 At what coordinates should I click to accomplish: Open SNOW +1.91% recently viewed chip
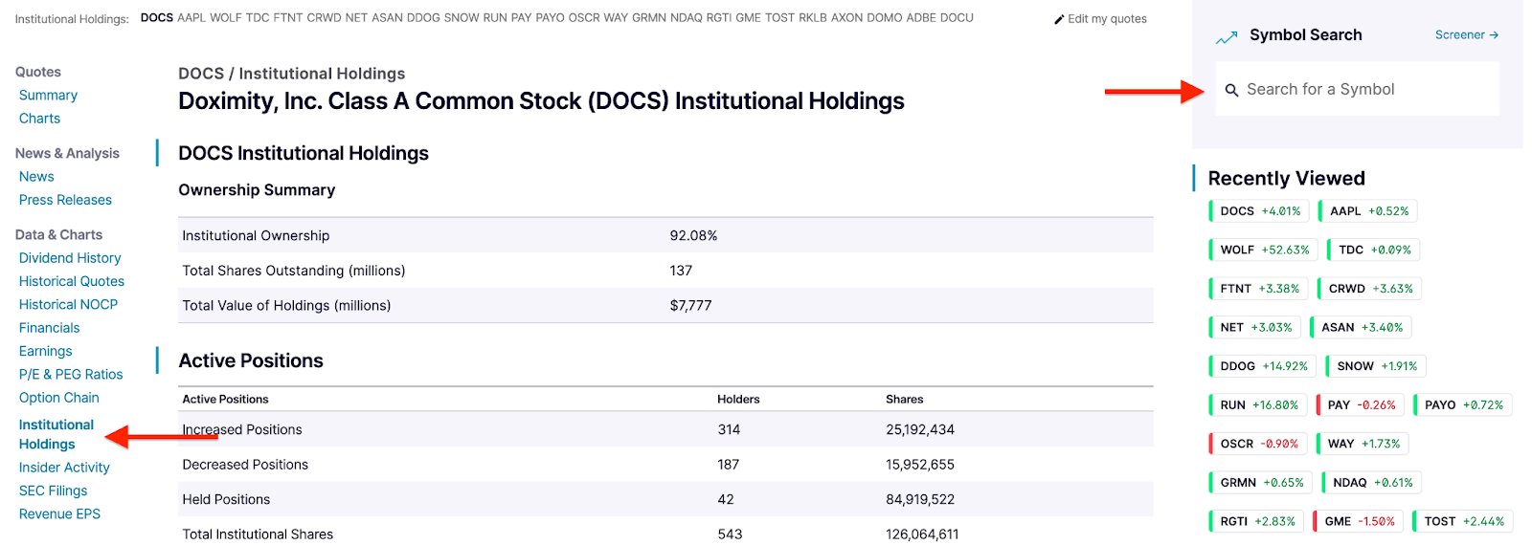[1376, 366]
